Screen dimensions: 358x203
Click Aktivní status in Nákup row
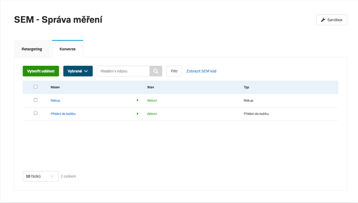(152, 100)
